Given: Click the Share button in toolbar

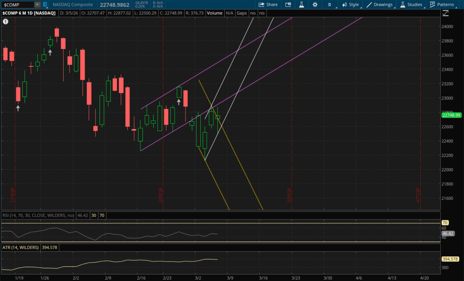Looking at the screenshot, I should pos(268,5).
